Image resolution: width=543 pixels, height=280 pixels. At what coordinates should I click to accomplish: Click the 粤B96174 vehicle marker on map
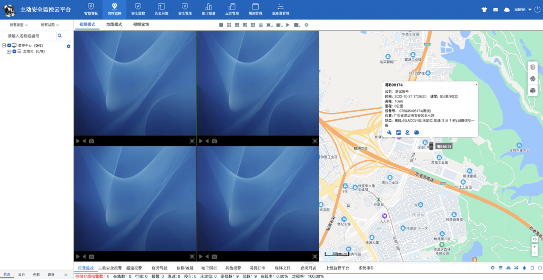(x=431, y=145)
